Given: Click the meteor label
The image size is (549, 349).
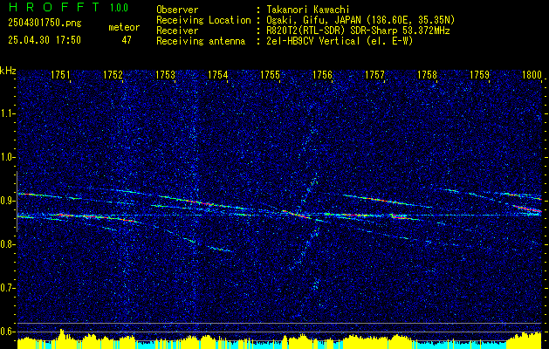Looking at the screenshot, I should (x=124, y=27).
